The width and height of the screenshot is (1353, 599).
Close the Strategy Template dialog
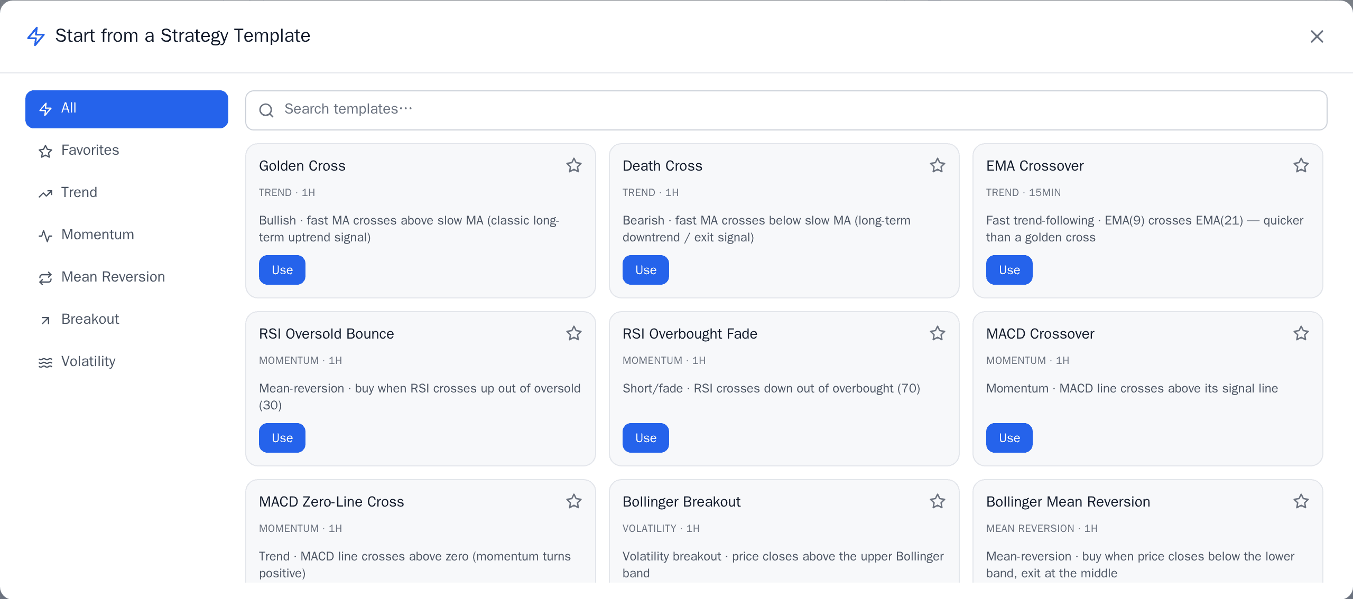point(1317,36)
